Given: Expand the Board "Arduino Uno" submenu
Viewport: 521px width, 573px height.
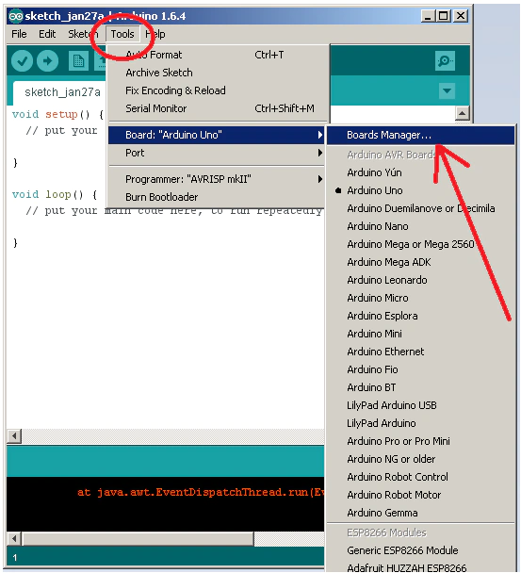Looking at the screenshot, I should [x=217, y=135].
